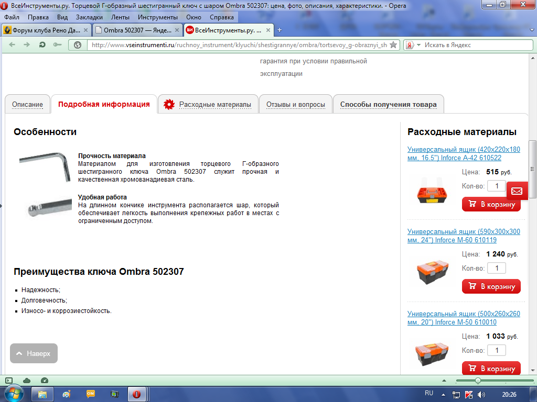Expand the closed tabs dropdown arrow
The image size is (537, 402).
point(532,30)
